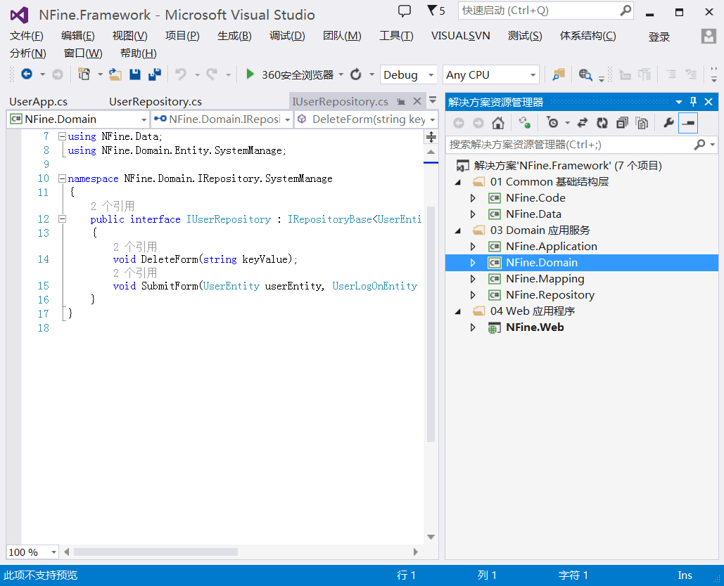The width and height of the screenshot is (724, 586).
Task: Collapse the interface outline at line 12
Action: pos(62,219)
